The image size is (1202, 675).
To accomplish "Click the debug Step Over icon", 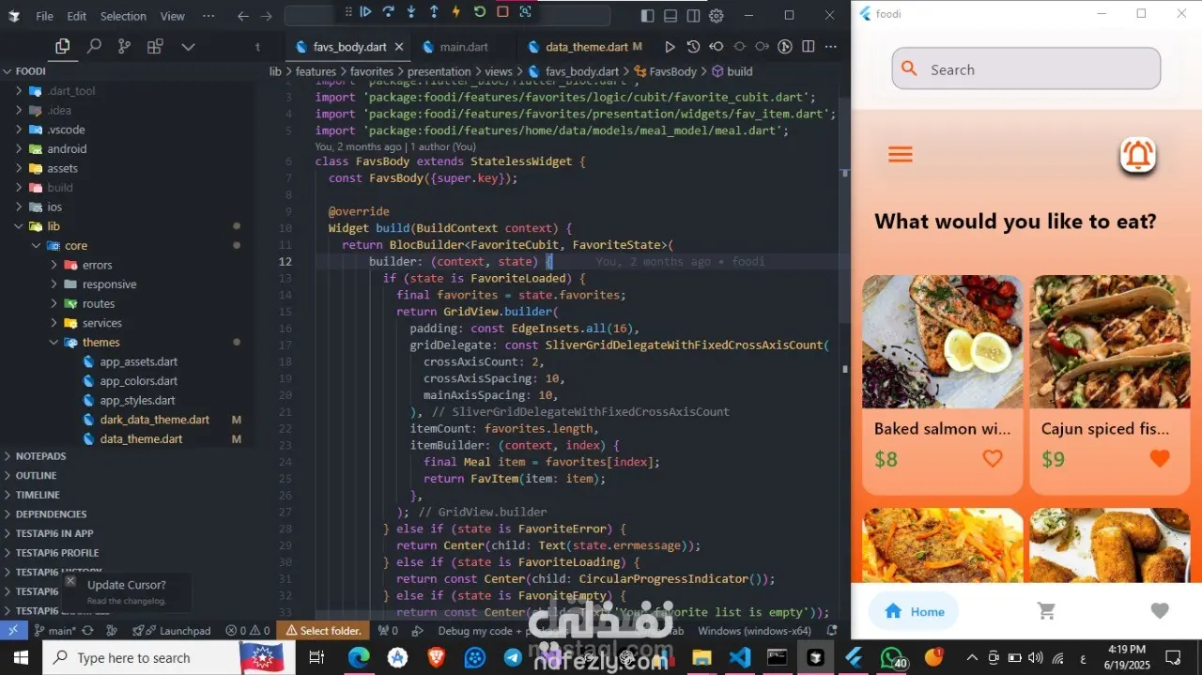I will pyautogui.click(x=389, y=12).
